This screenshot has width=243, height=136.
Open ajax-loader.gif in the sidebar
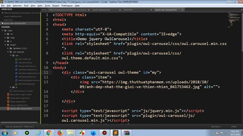[24, 59]
